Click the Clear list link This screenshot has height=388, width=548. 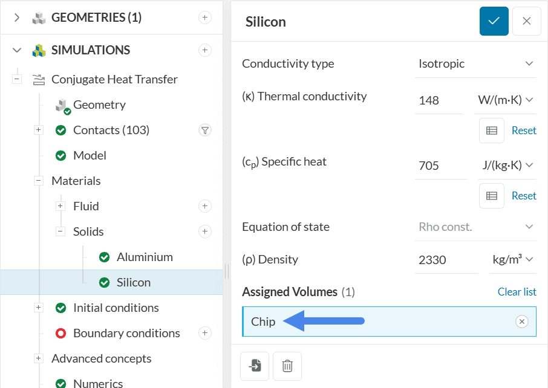517,292
